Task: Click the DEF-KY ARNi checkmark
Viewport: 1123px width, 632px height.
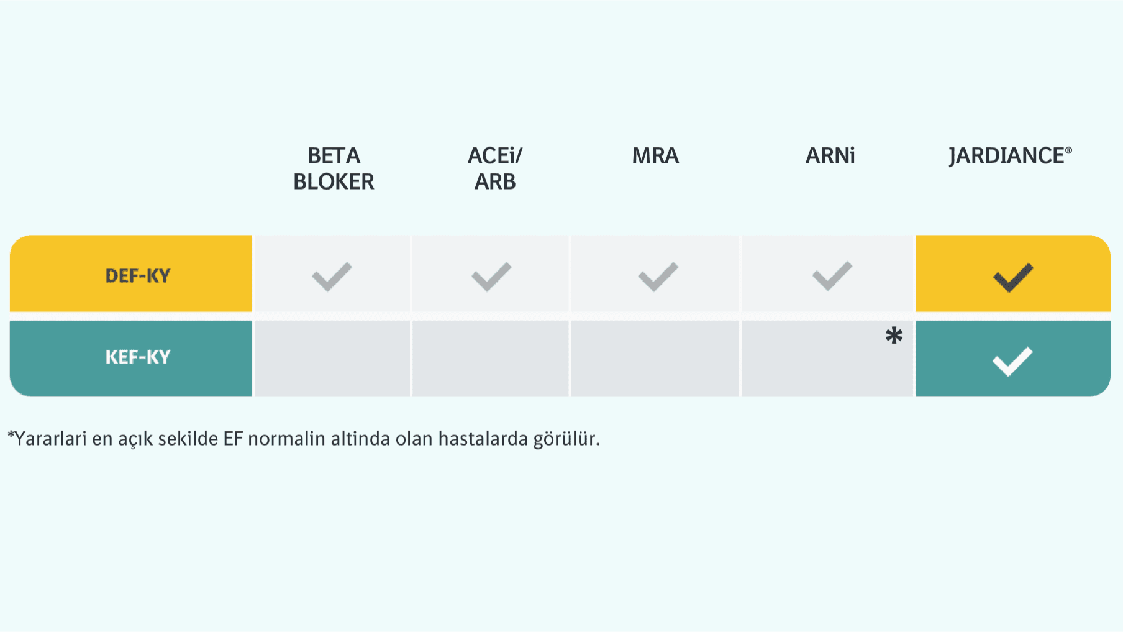Action: [x=832, y=277]
